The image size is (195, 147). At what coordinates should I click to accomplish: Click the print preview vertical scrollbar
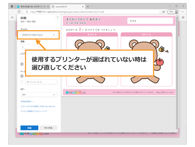[177, 73]
